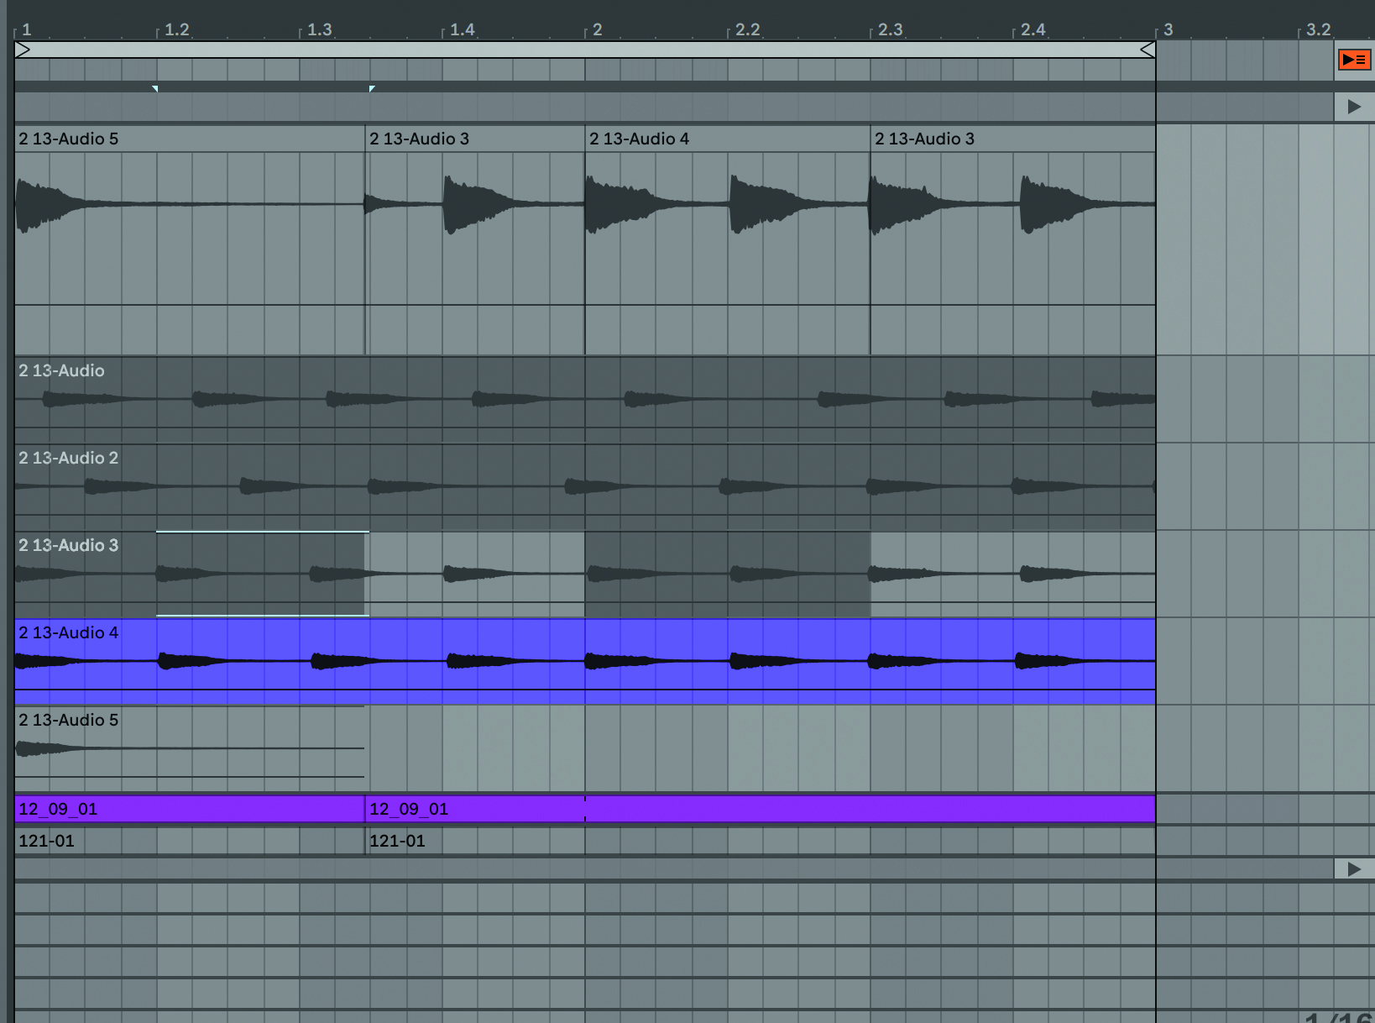The height and width of the screenshot is (1023, 1375).
Task: Click the play triangle below the orange button
Action: coord(1354,107)
